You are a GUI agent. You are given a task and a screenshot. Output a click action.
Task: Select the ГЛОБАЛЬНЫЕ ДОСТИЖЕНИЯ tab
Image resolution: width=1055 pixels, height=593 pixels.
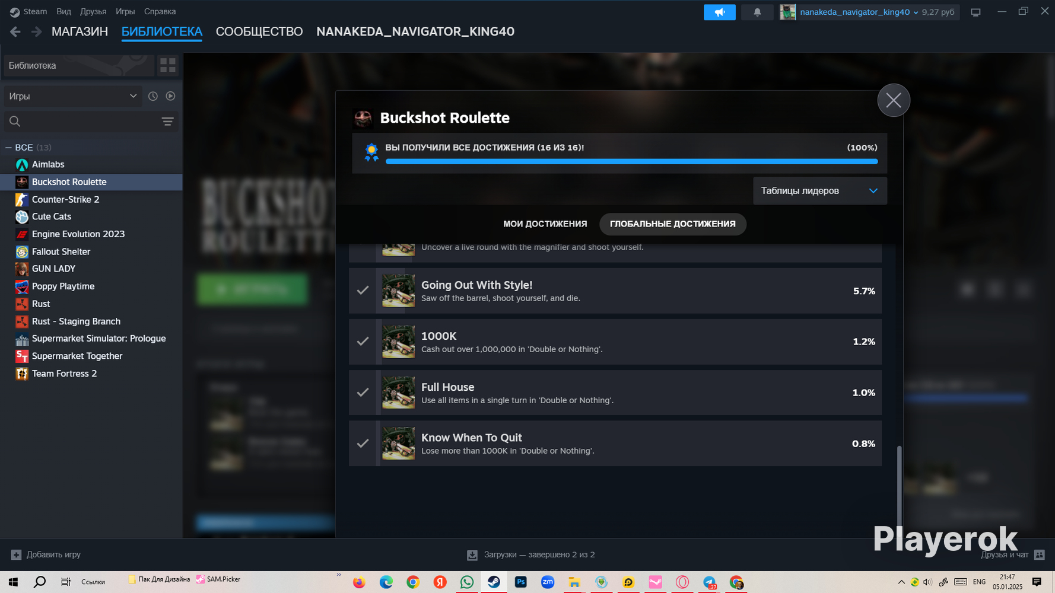tap(673, 224)
